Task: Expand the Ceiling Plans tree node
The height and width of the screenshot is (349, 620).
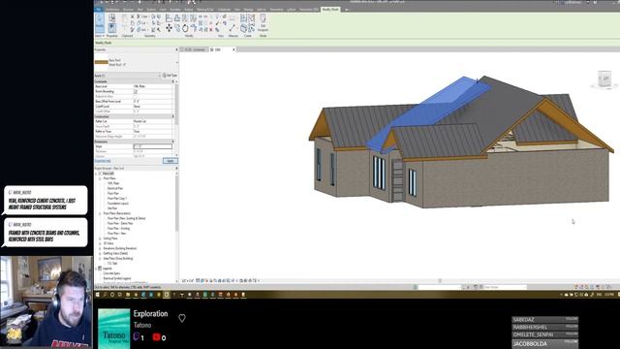Action: click(100, 238)
